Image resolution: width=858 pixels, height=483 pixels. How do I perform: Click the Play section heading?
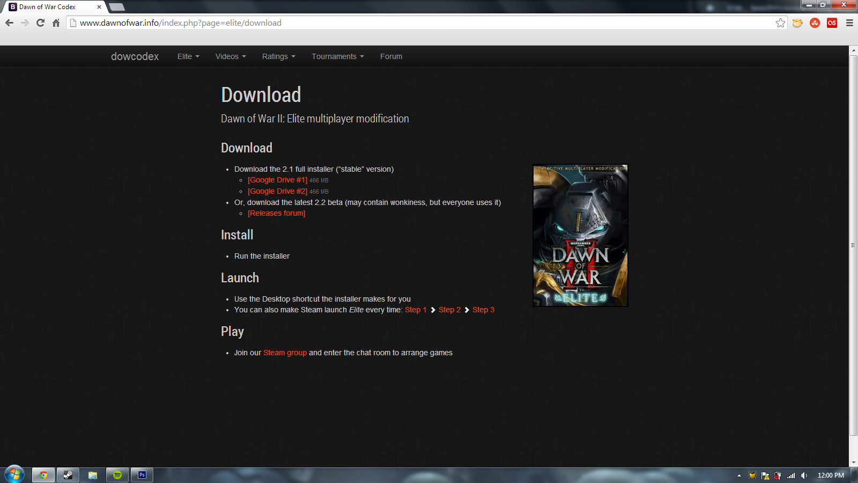pyautogui.click(x=232, y=332)
